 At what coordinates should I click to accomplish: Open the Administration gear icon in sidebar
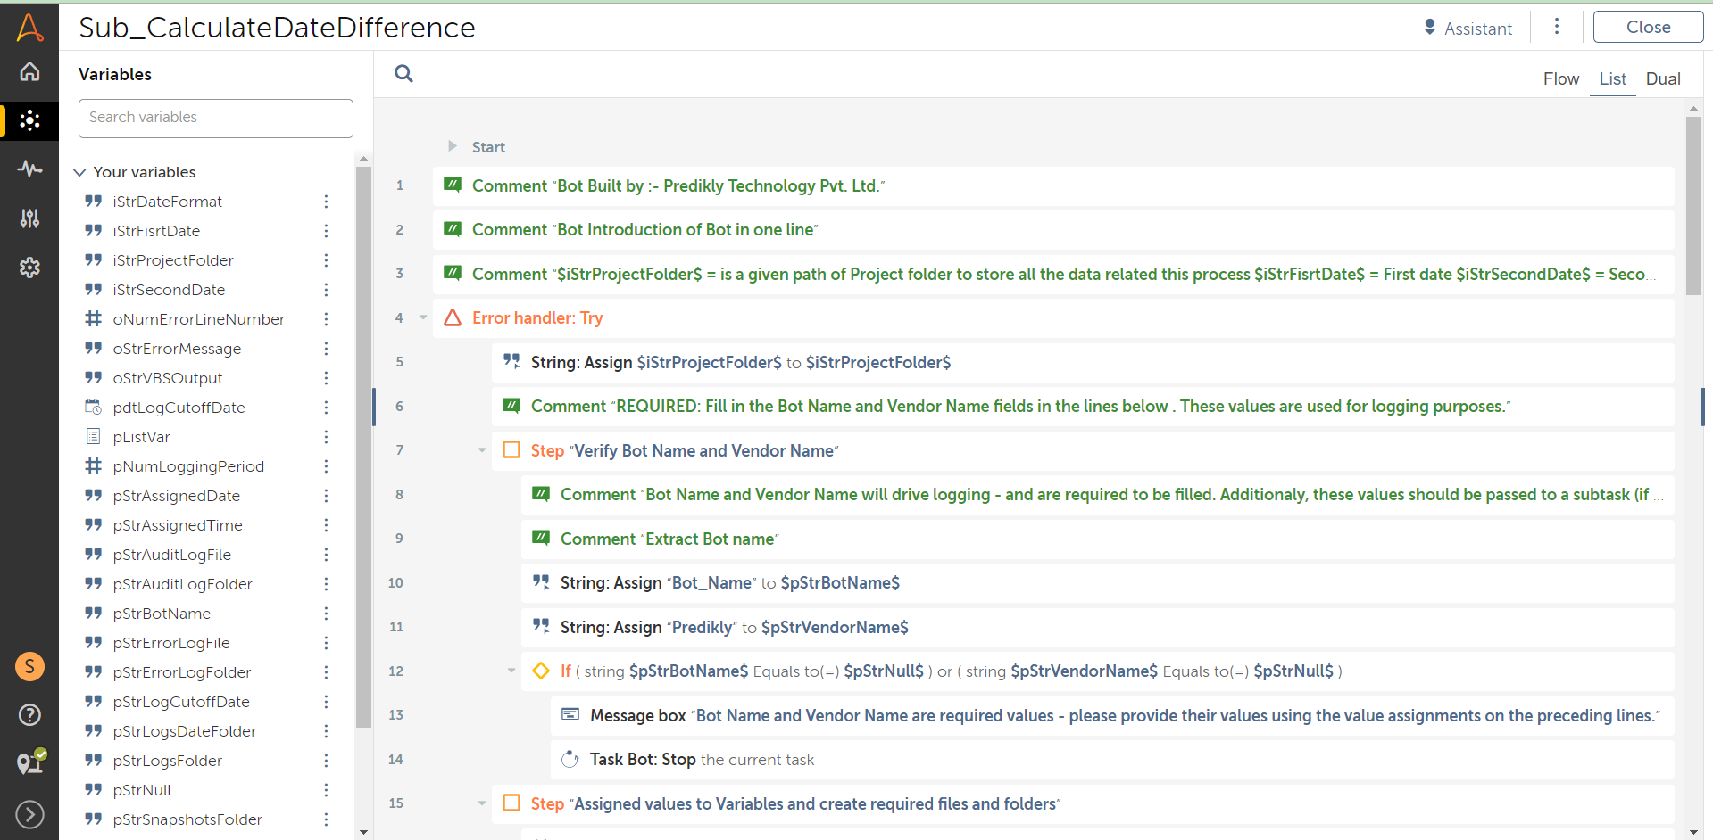coord(29,268)
